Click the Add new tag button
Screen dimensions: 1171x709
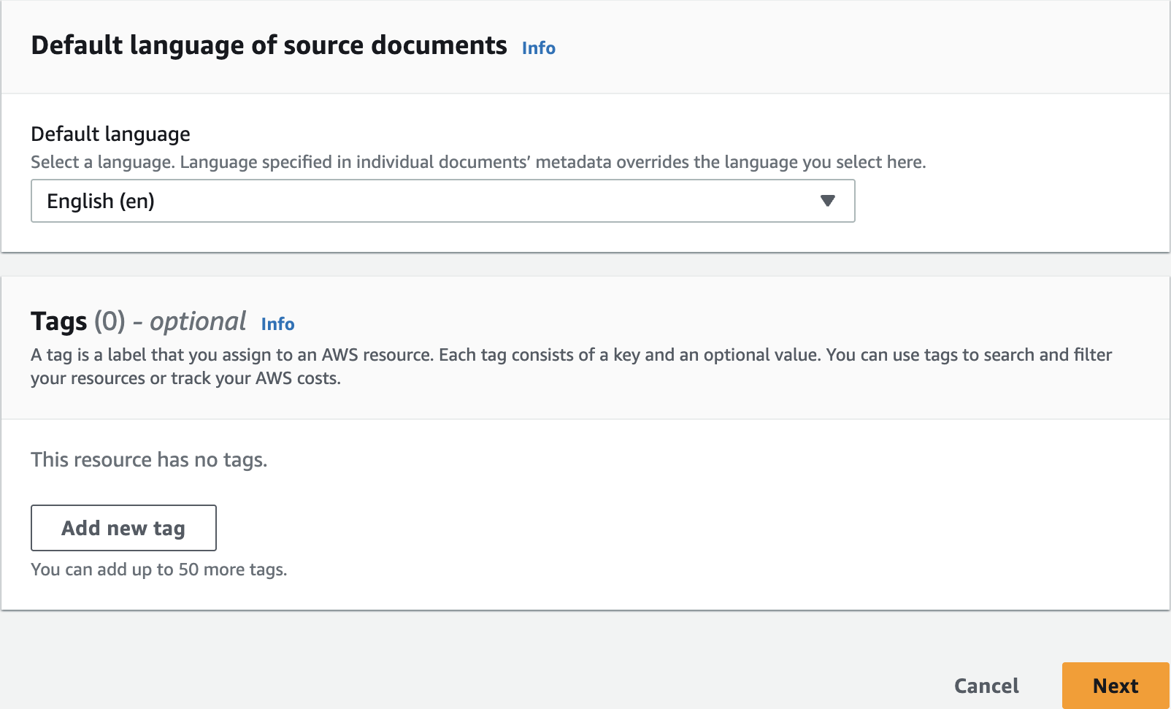123,528
